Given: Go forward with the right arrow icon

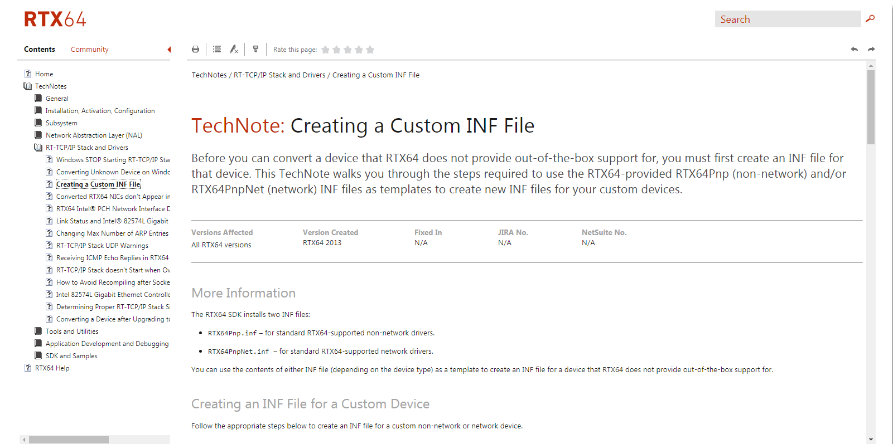Looking at the screenshot, I should tap(871, 49).
